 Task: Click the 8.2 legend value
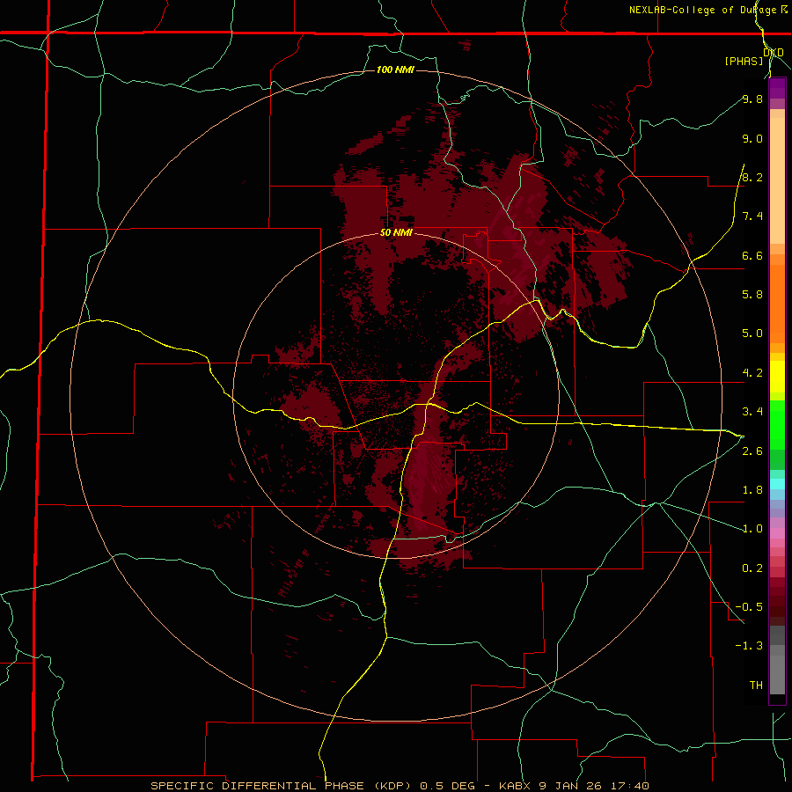click(x=752, y=177)
